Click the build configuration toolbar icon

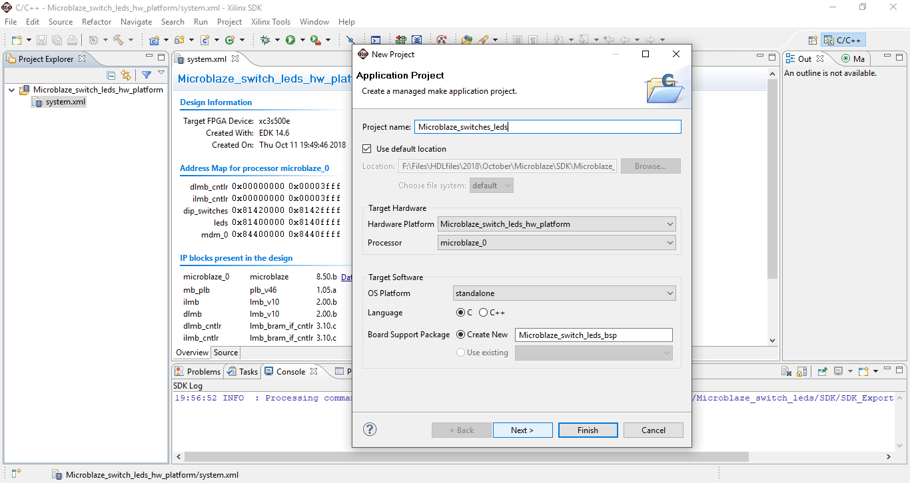point(93,40)
